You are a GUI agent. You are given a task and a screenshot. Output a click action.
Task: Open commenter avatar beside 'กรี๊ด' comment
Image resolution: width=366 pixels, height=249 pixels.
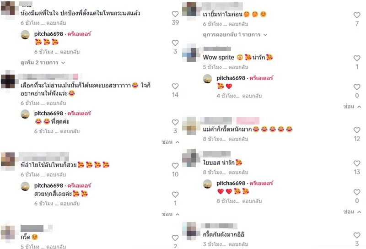(x=9, y=233)
